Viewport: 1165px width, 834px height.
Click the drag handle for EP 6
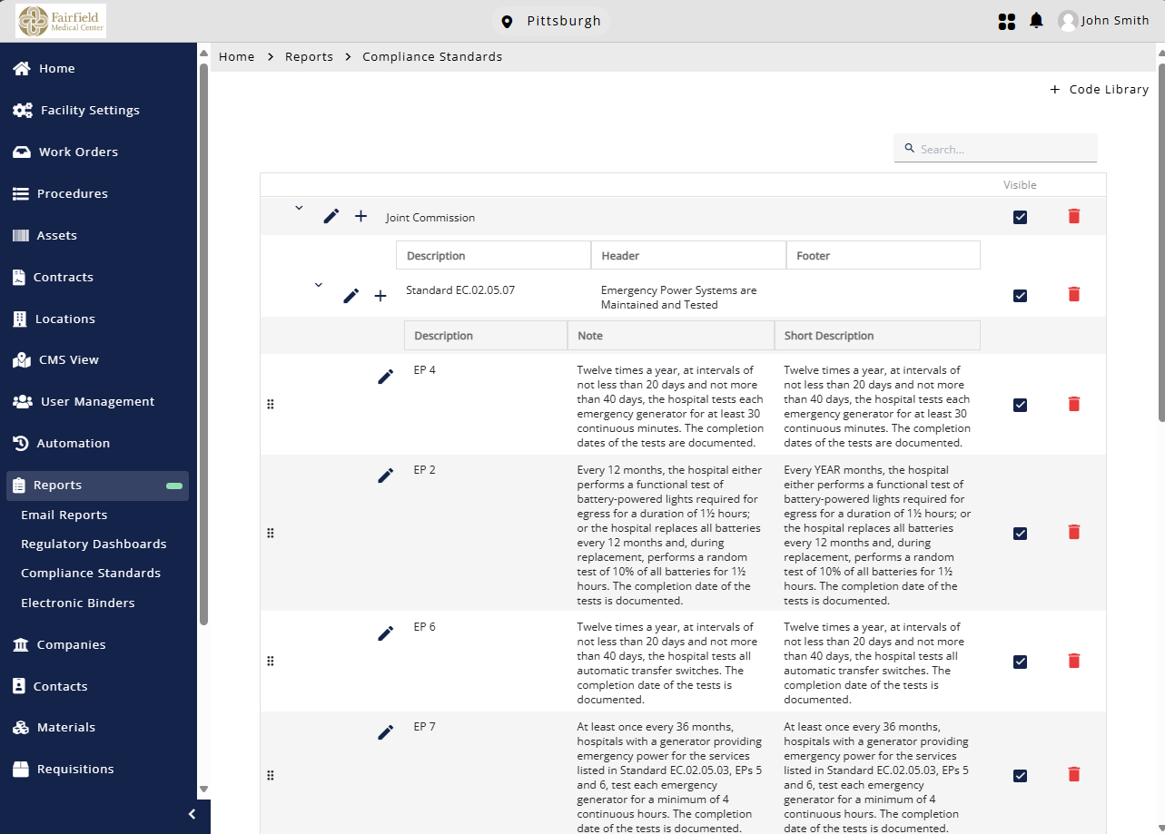pos(270,662)
